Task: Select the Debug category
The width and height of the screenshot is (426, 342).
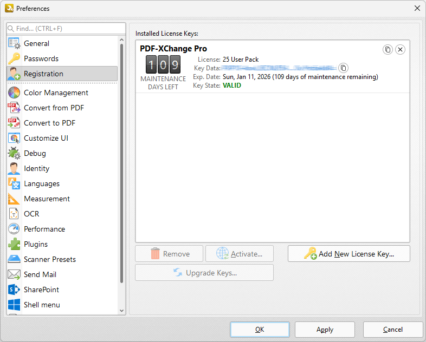Action: (62, 154)
